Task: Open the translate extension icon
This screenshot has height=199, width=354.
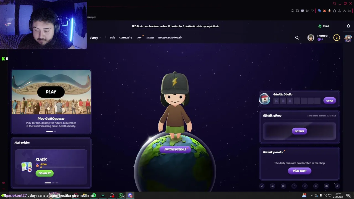Action: click(x=319, y=11)
